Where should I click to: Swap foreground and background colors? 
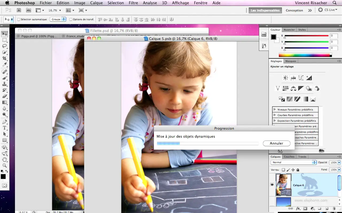tap(7, 171)
